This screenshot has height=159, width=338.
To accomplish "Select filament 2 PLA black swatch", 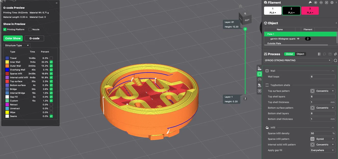I will point(291,11).
